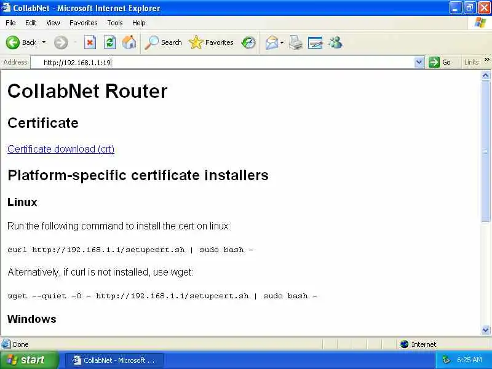
Task: Open the Favorites menu
Action: (84, 23)
